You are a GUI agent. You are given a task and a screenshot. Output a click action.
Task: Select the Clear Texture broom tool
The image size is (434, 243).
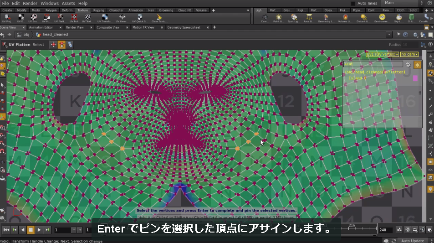159,18
